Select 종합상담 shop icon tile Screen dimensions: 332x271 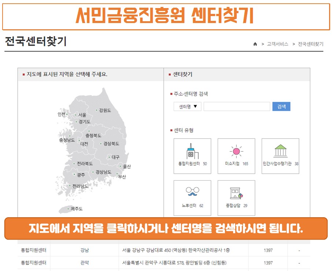[x=236, y=198]
